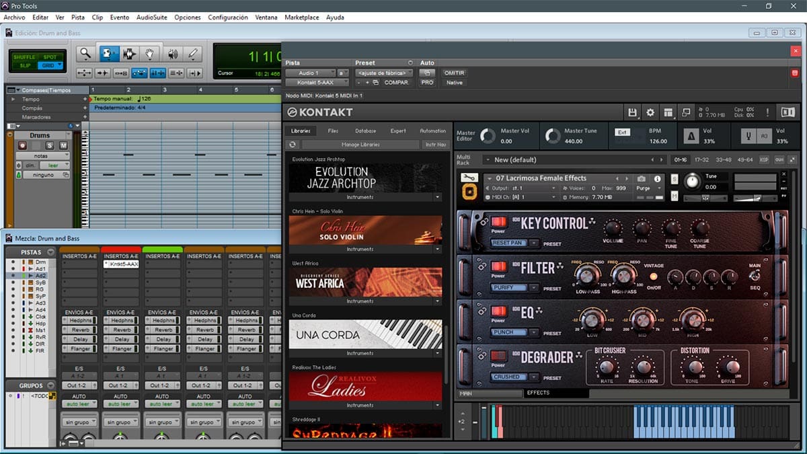Refresh the Kontakt libraries list
Screen dimensions: 807x454
pyautogui.click(x=293, y=145)
